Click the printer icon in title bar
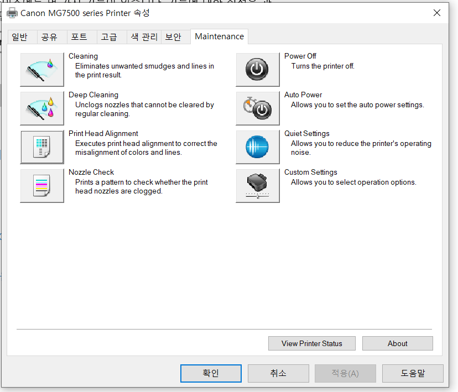 [12, 13]
